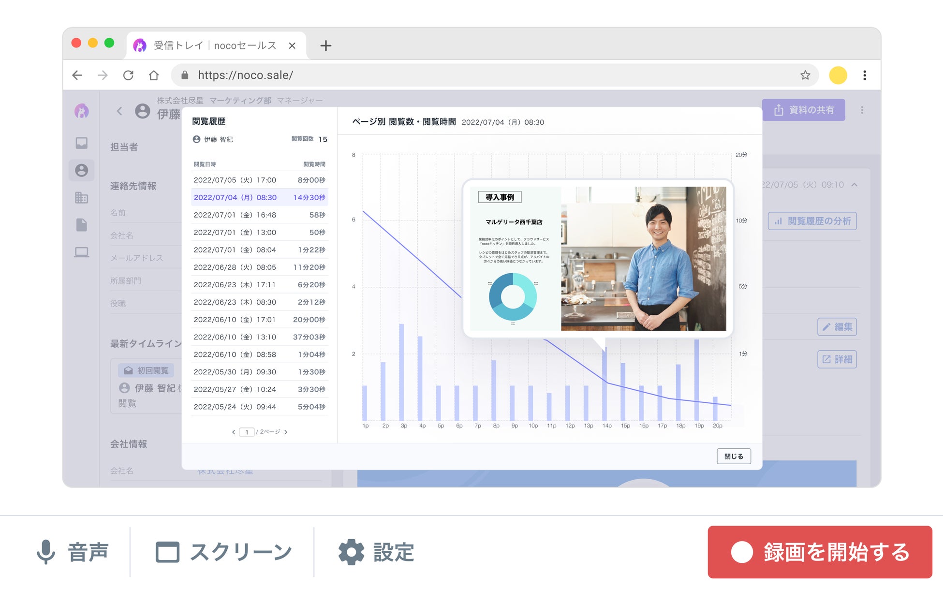
Task: Select the 2022/07/05 17:00 history row
Action: click(x=259, y=180)
